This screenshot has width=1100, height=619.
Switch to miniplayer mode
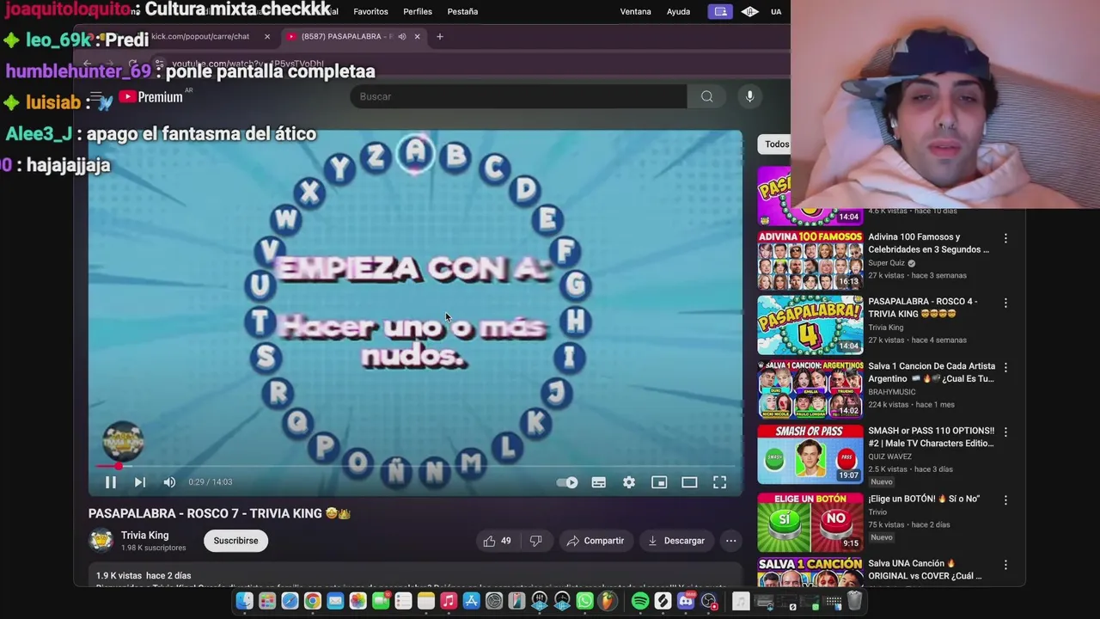pos(659,482)
